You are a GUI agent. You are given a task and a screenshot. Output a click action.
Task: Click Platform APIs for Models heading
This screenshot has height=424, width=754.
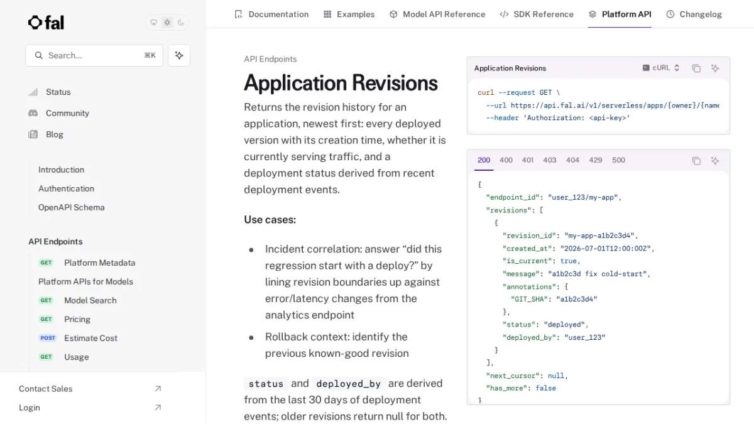(85, 281)
